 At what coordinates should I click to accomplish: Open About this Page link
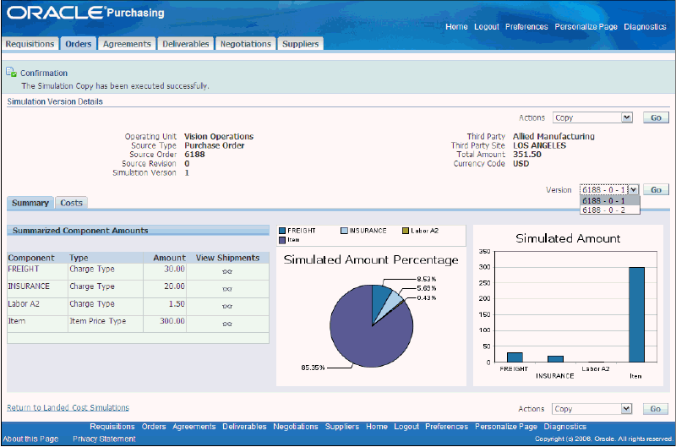tap(30, 439)
